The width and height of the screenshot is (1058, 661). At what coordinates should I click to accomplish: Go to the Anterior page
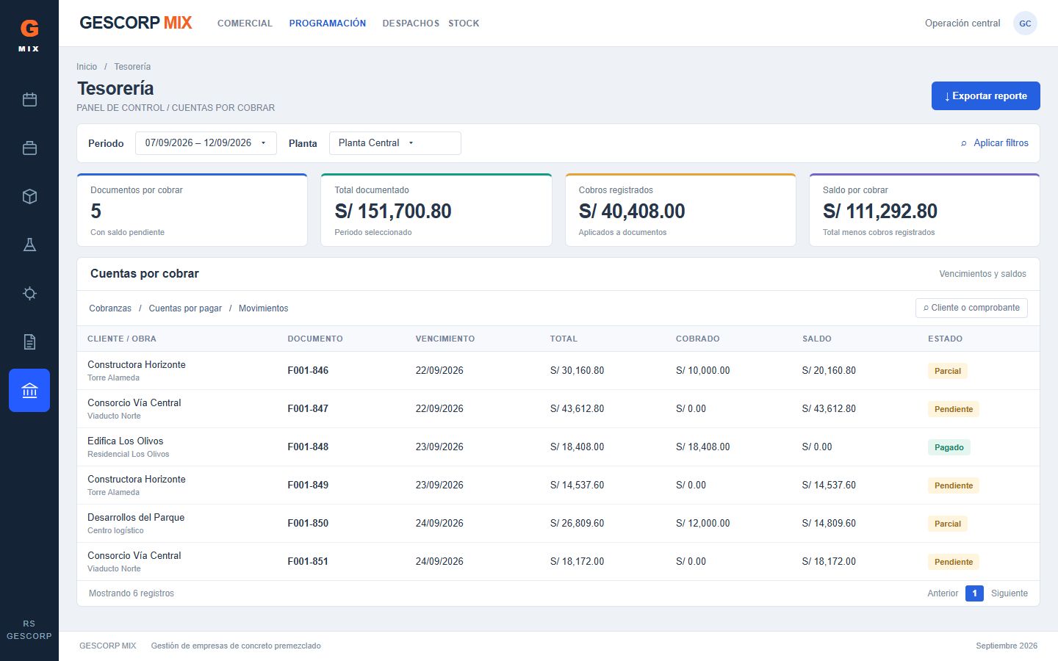[x=943, y=593]
